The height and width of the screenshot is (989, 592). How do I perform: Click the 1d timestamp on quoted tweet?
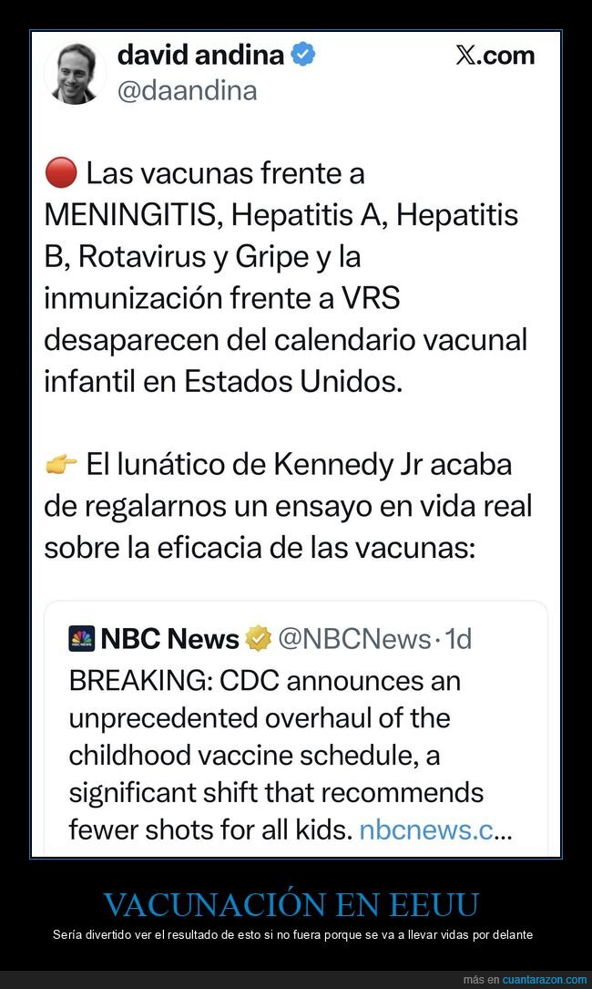click(x=457, y=639)
